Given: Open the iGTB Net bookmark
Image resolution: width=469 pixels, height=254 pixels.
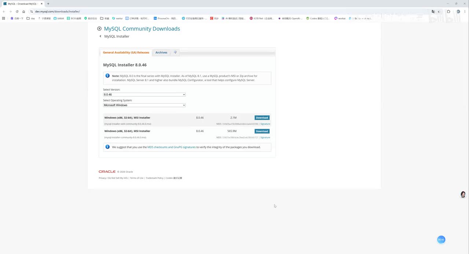Looking at the screenshot, I should 262,18.
